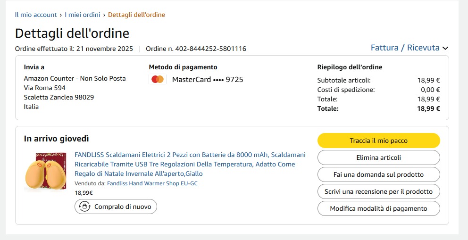Click the Dettagli dell'ordine breadcrumb item
This screenshot has width=468, height=240.
[136, 15]
